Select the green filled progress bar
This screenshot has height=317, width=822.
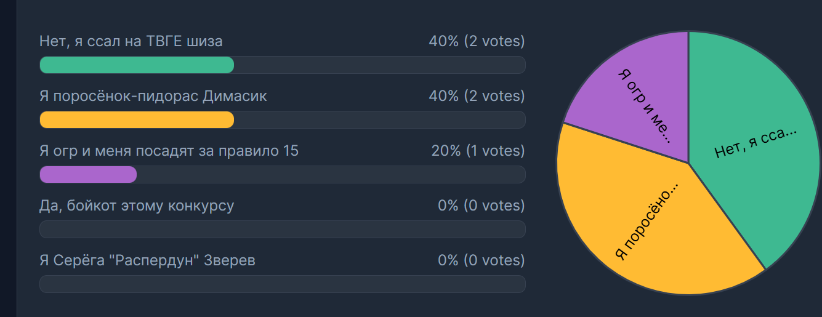(137, 65)
